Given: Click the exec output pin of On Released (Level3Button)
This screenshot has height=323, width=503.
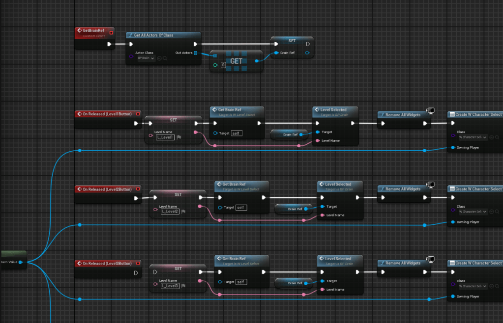Looking at the screenshot, I should tap(136, 272).
